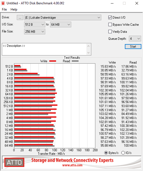Image resolution: width=143 pixels, height=171 pixels.
Task: Select the Bytes/s radio button
Action: pos(106,153)
